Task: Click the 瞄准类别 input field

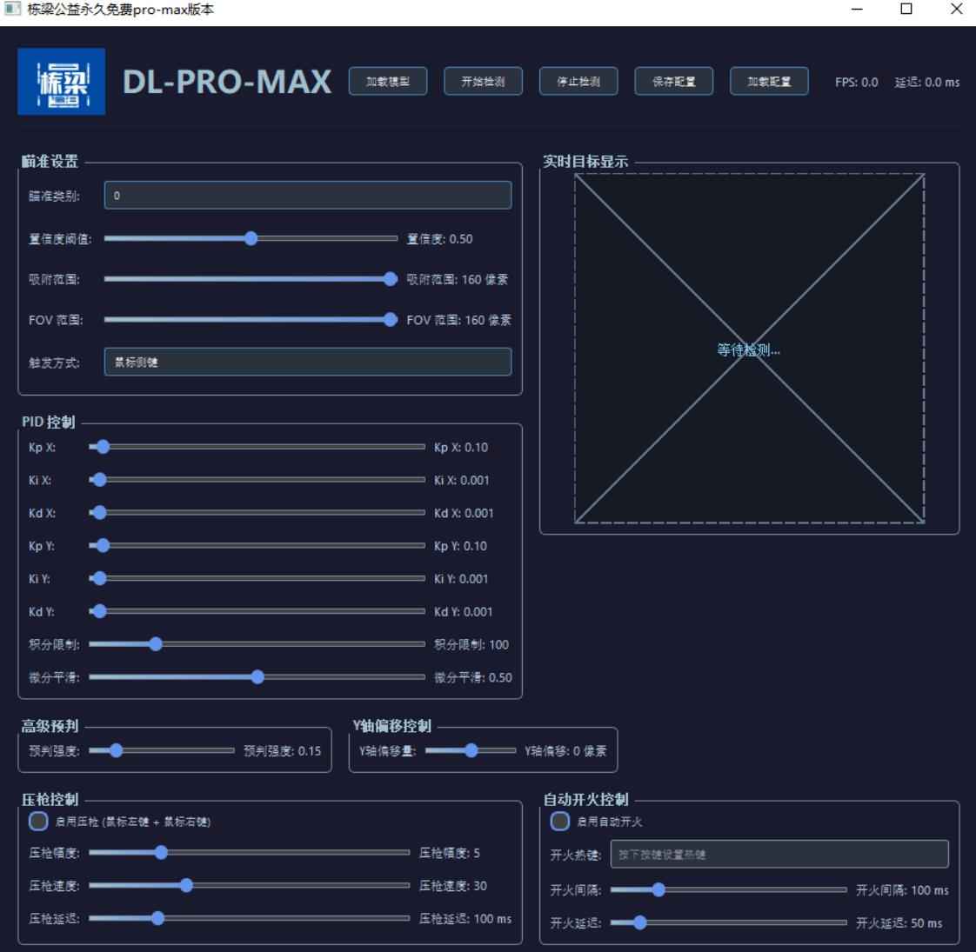Action: [x=308, y=195]
